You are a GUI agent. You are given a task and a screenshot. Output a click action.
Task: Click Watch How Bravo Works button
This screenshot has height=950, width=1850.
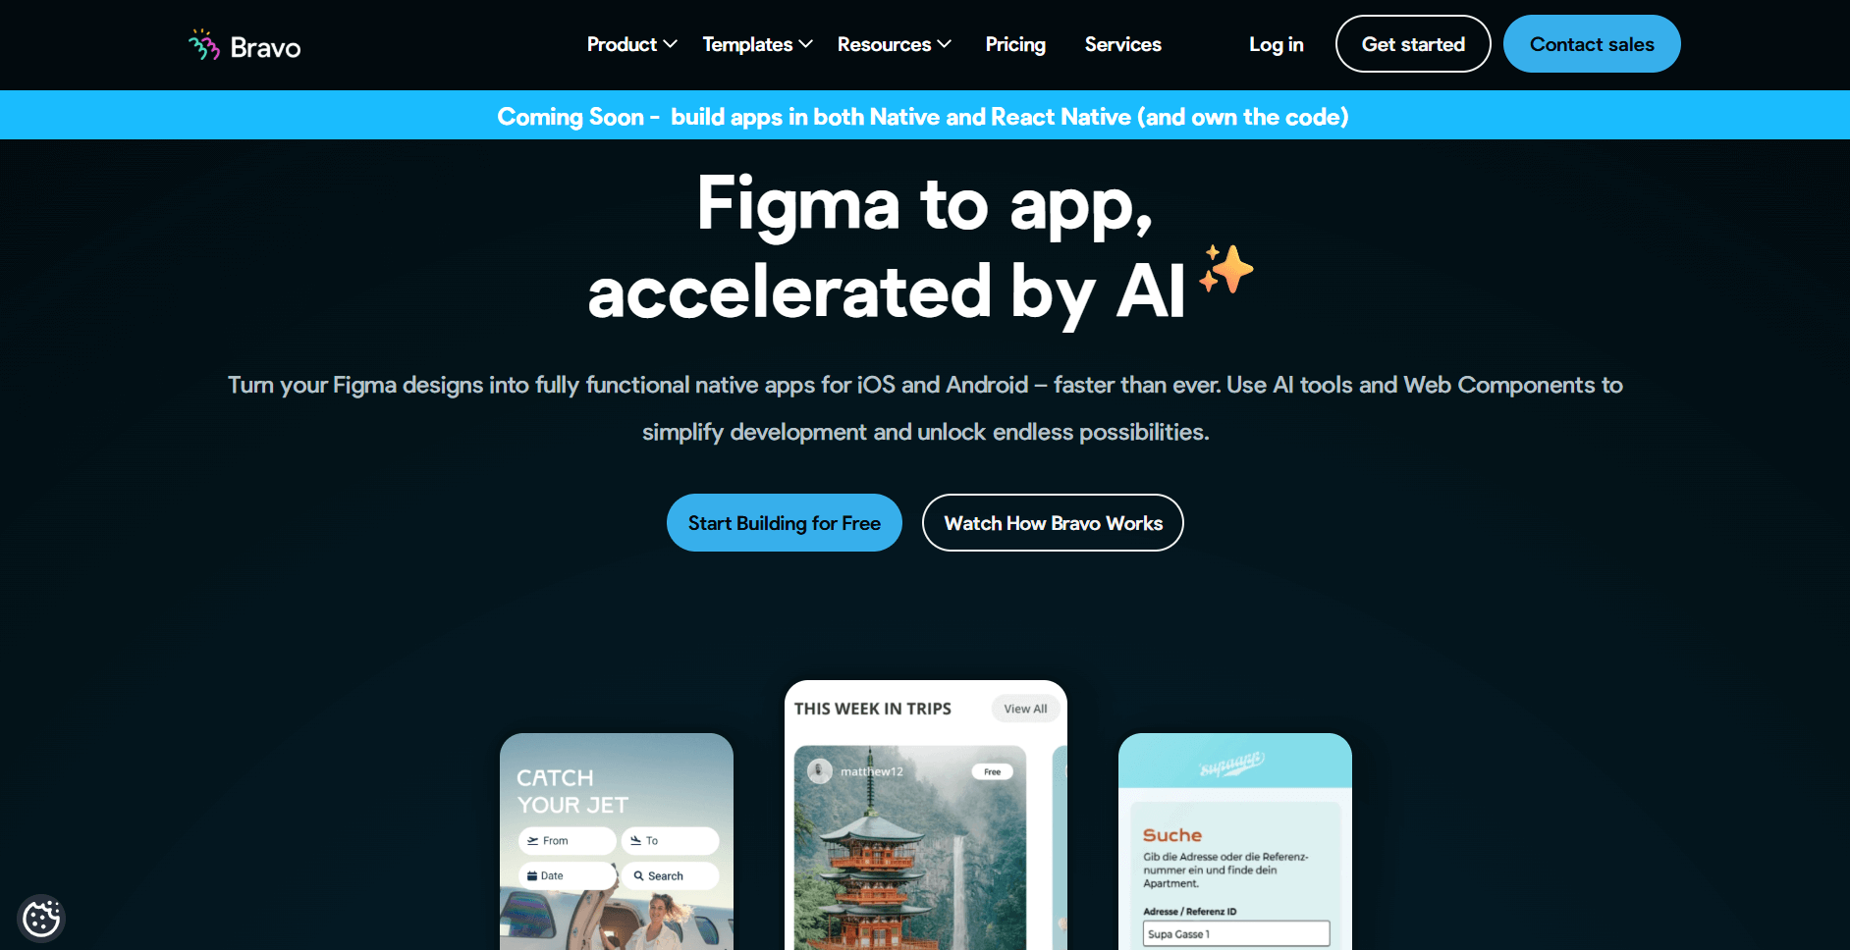[x=1053, y=523]
